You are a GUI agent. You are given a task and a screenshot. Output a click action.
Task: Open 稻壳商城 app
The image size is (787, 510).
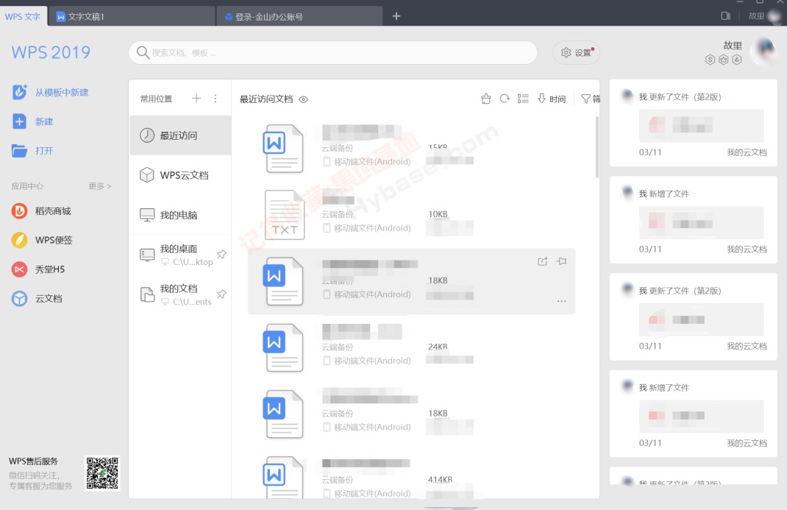[41, 210]
